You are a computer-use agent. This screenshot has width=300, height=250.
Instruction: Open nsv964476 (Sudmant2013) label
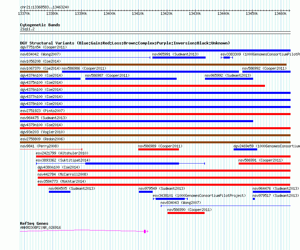pyautogui.click(x=276, y=188)
